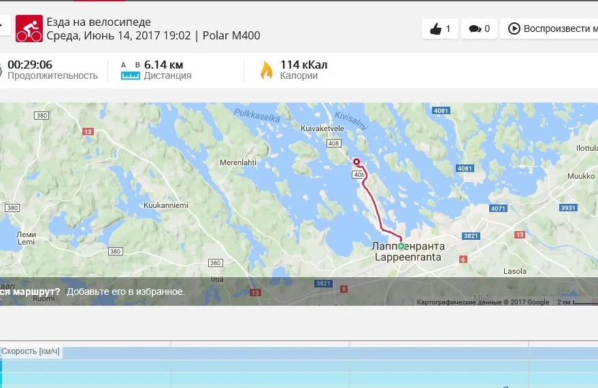Like the activity with thumbs-up button
This screenshot has width=598, height=388.
(439, 29)
